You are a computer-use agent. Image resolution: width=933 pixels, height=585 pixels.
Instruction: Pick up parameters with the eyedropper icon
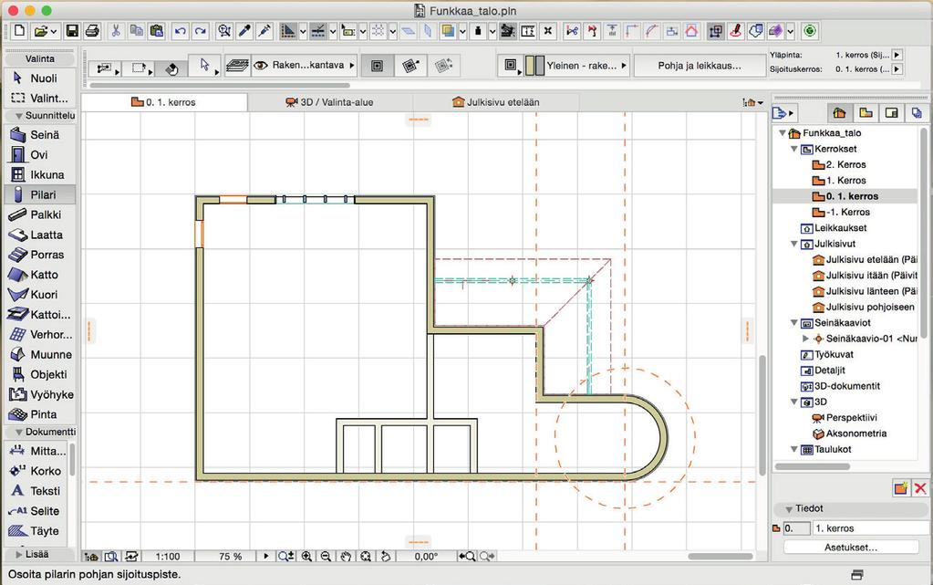[x=244, y=31]
